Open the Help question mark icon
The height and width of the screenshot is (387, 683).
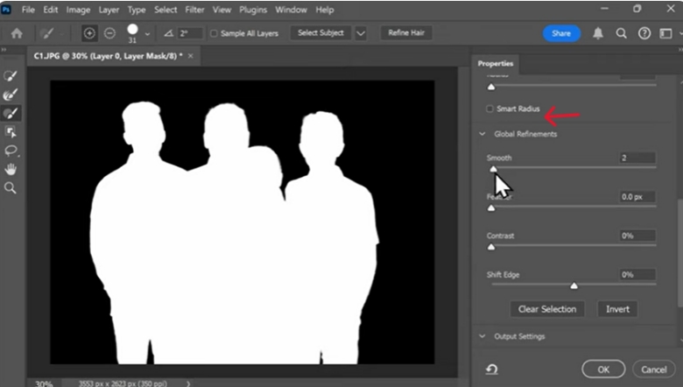(x=644, y=33)
